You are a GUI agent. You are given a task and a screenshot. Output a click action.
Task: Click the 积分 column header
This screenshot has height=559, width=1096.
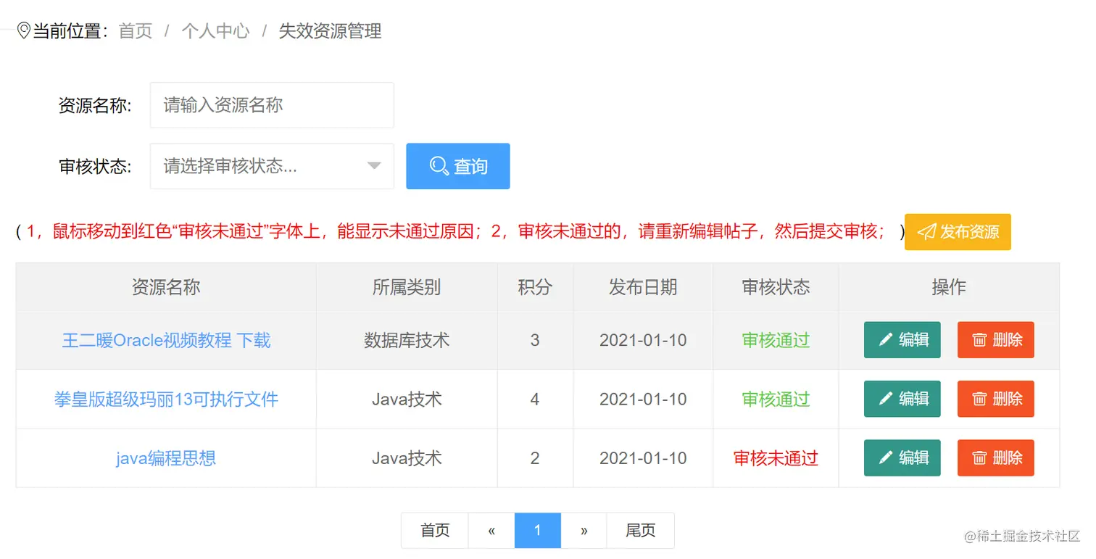point(535,287)
